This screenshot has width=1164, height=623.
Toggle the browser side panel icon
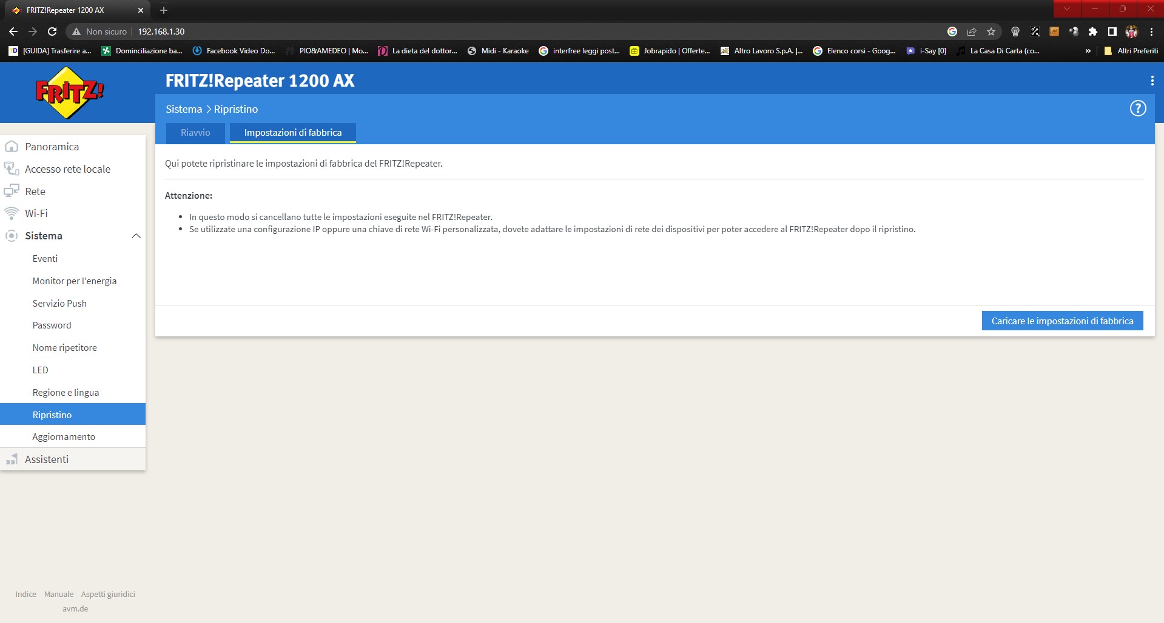1112,32
